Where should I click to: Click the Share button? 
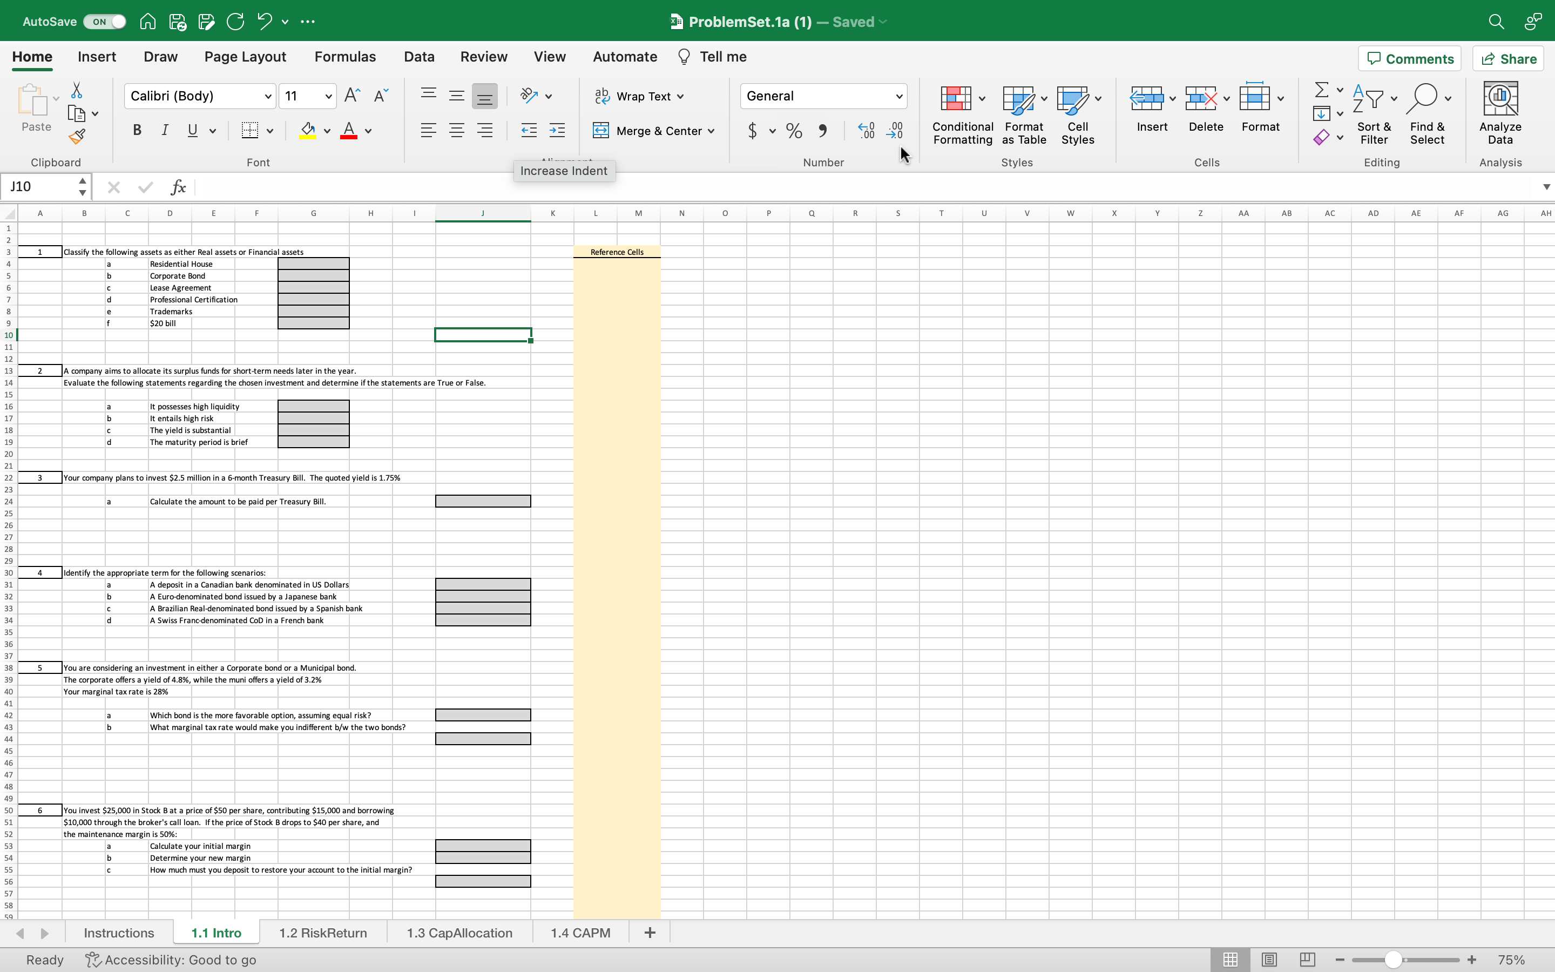click(1507, 58)
